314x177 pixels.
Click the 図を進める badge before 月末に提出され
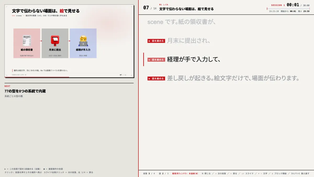coord(156,41)
